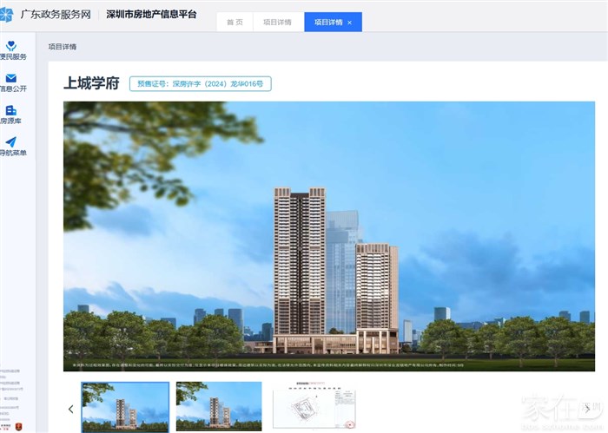The height and width of the screenshot is (433, 608).
Task: Advance thumbnails with right arrow
Action: 587,409
